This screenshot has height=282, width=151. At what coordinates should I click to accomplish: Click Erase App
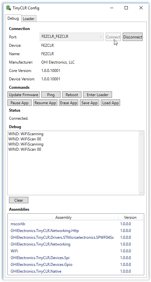pyautogui.click(x=69, y=103)
